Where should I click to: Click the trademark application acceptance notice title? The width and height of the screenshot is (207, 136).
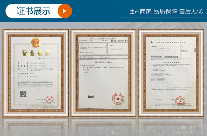click(103, 62)
